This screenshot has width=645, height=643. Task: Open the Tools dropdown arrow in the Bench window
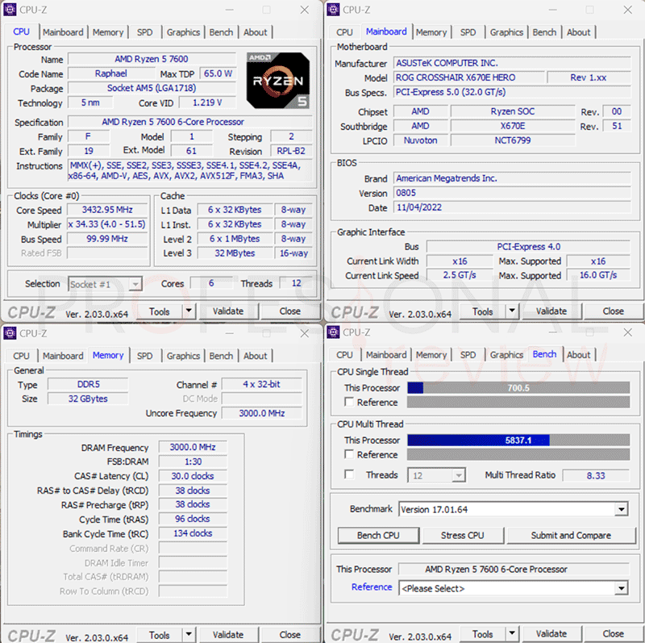coord(512,633)
